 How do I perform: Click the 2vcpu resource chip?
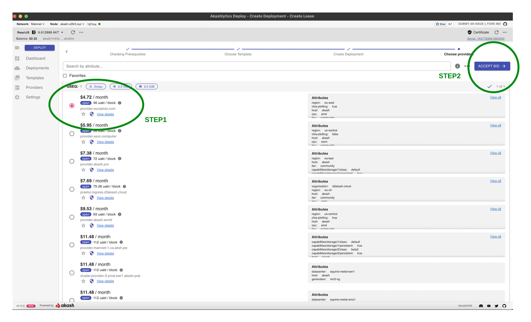coord(96,87)
